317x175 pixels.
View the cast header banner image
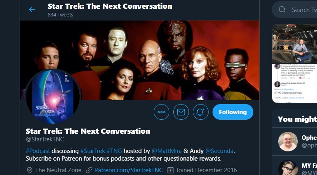point(140,60)
